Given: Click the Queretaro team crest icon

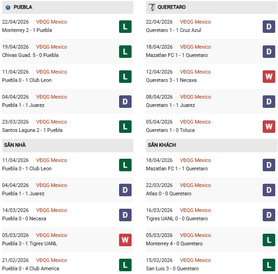Looking at the screenshot, I should pos(152,7).
